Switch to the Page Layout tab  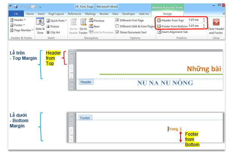(x=56, y=14)
